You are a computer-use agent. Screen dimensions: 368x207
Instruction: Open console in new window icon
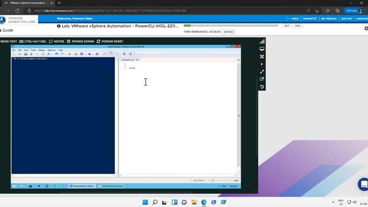coord(262,79)
